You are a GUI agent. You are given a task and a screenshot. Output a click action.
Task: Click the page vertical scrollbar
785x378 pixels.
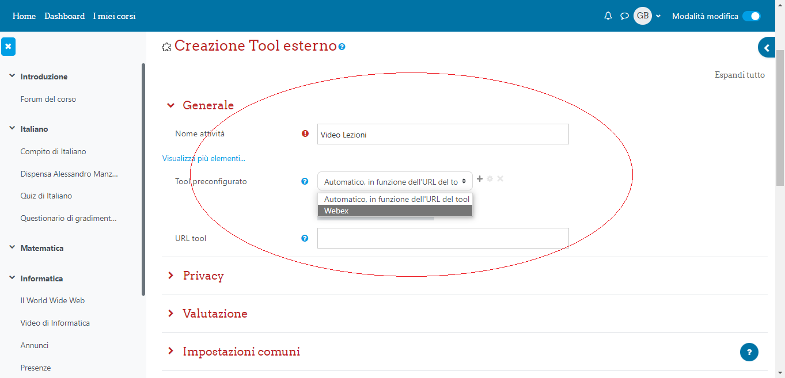[780, 117]
